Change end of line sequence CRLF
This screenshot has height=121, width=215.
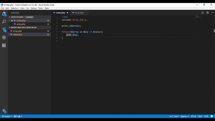tap(200, 116)
